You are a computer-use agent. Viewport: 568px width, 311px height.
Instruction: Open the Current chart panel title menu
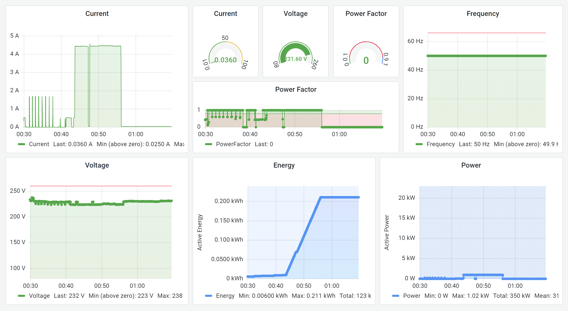point(97,13)
